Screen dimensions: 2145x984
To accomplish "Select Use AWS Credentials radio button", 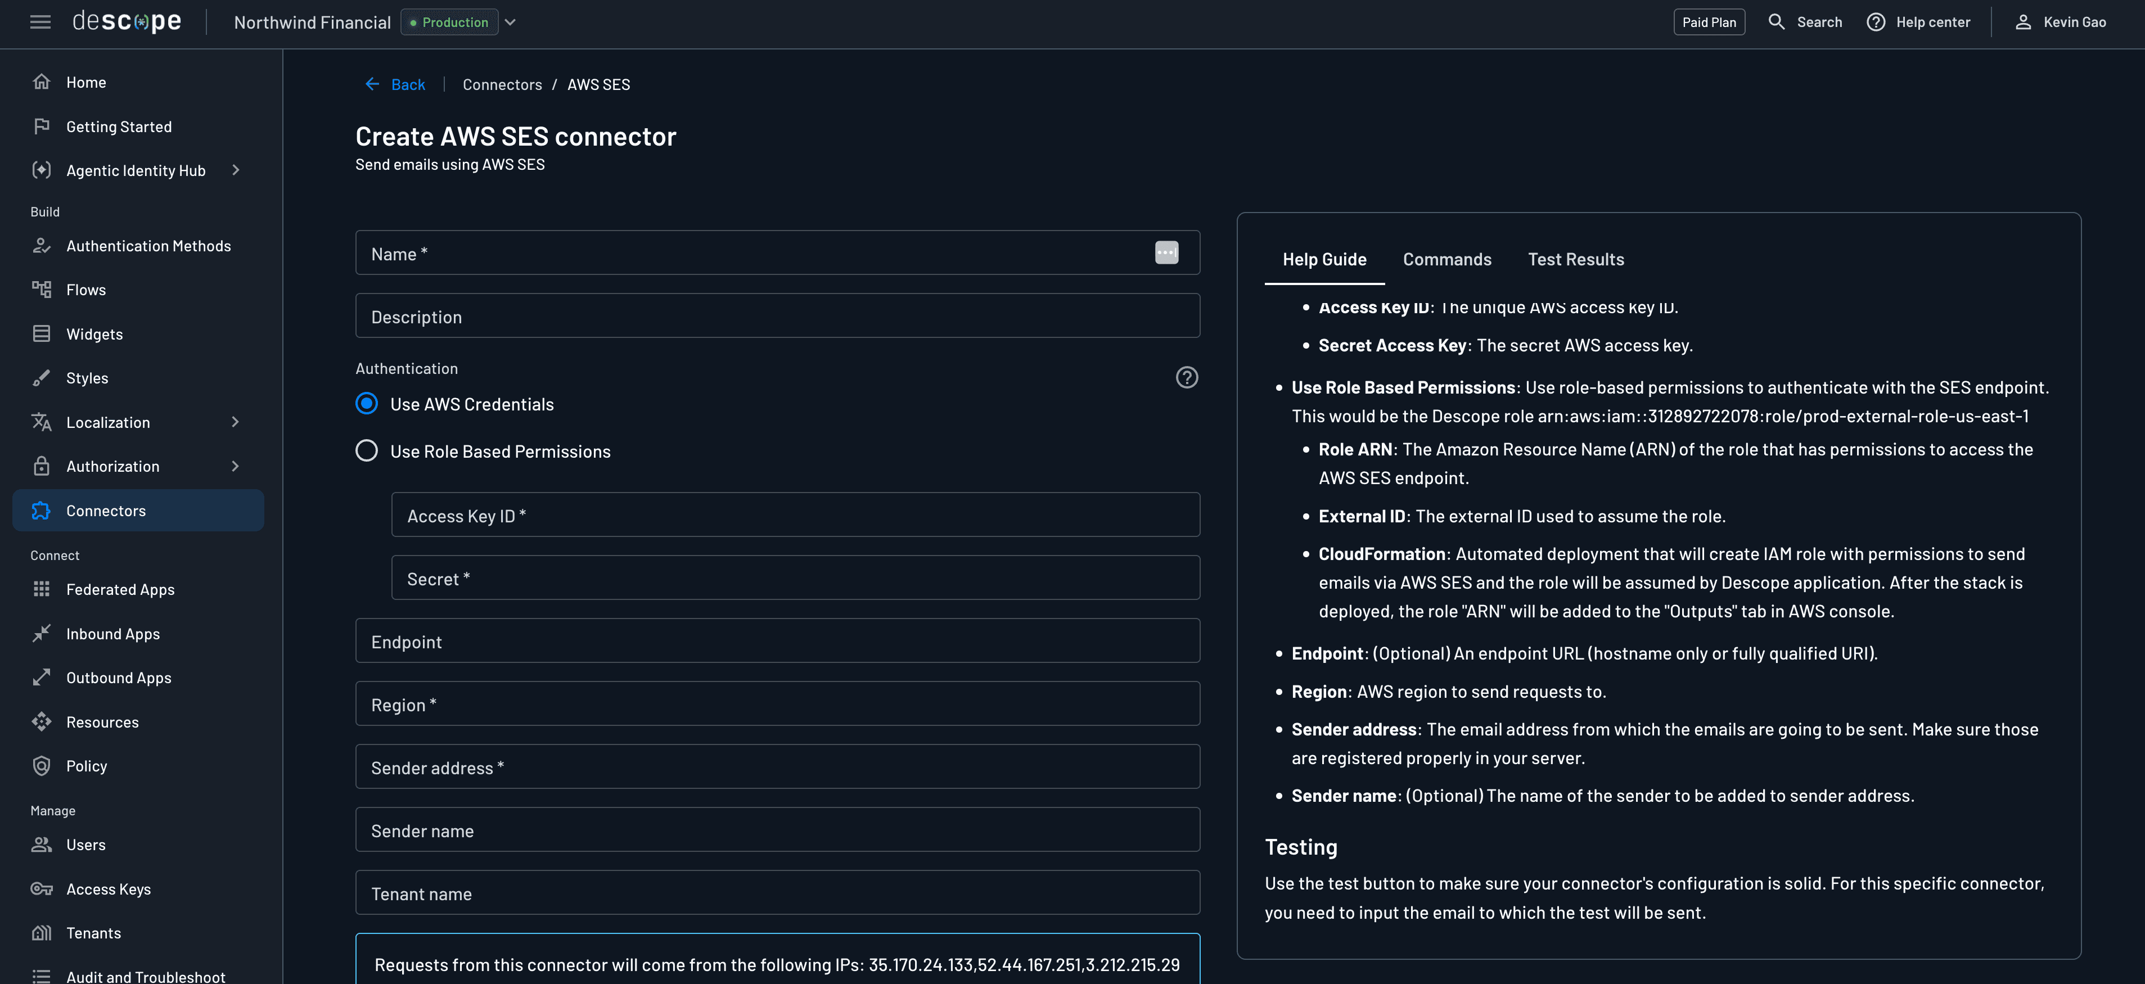I will pos(366,404).
